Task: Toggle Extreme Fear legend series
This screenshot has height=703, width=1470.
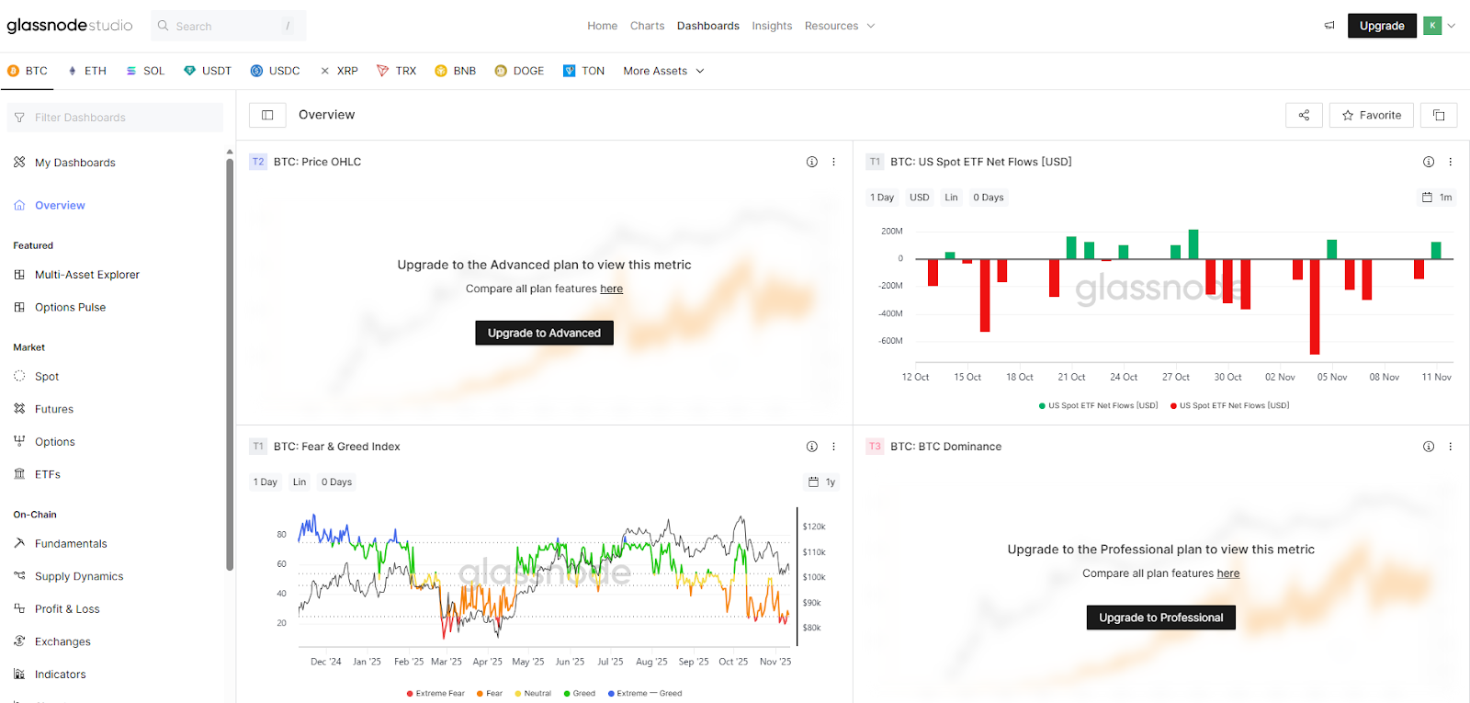Action: (x=435, y=694)
